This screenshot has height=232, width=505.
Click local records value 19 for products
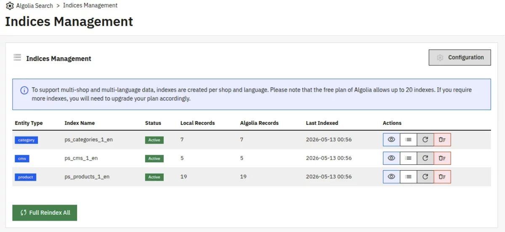(183, 177)
